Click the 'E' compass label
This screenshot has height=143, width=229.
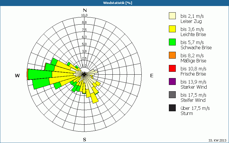pos(152,76)
